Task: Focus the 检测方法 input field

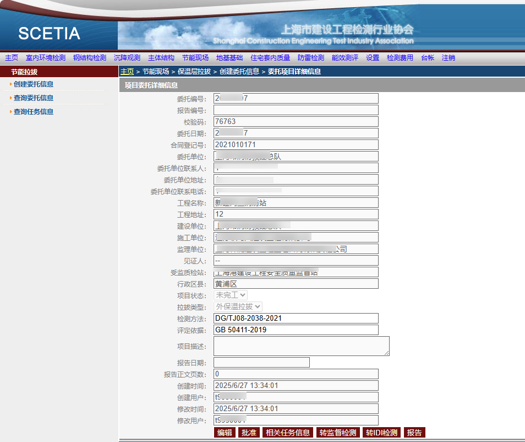Action: [x=296, y=319]
